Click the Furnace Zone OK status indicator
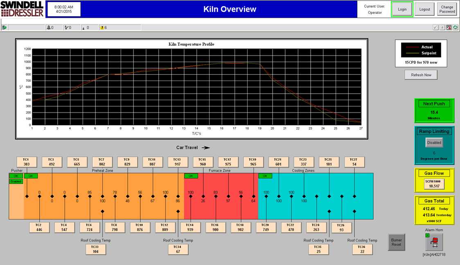Screen dimensions: 460x265 click(191, 176)
